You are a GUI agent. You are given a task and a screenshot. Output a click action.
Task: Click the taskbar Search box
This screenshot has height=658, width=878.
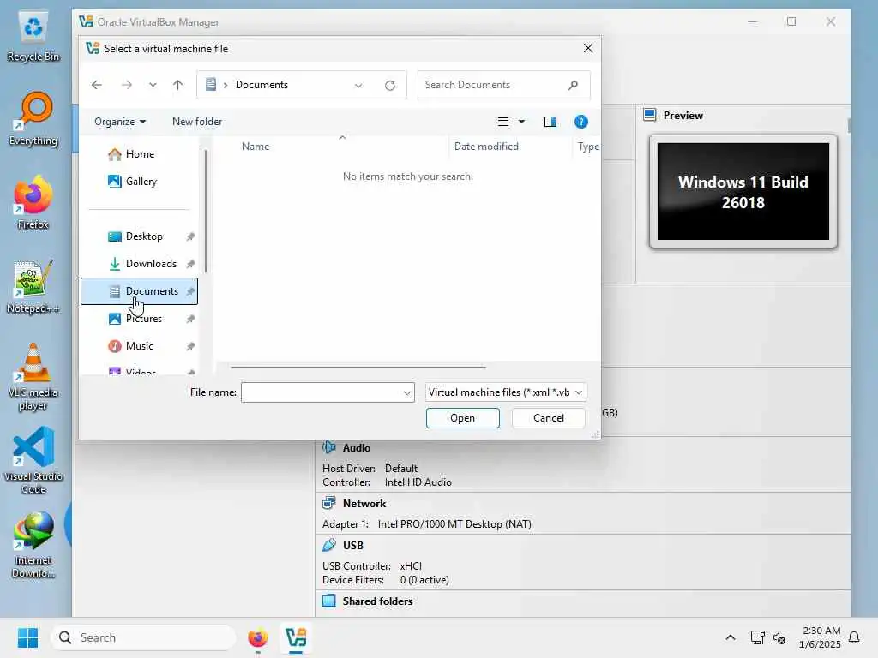pos(143,637)
